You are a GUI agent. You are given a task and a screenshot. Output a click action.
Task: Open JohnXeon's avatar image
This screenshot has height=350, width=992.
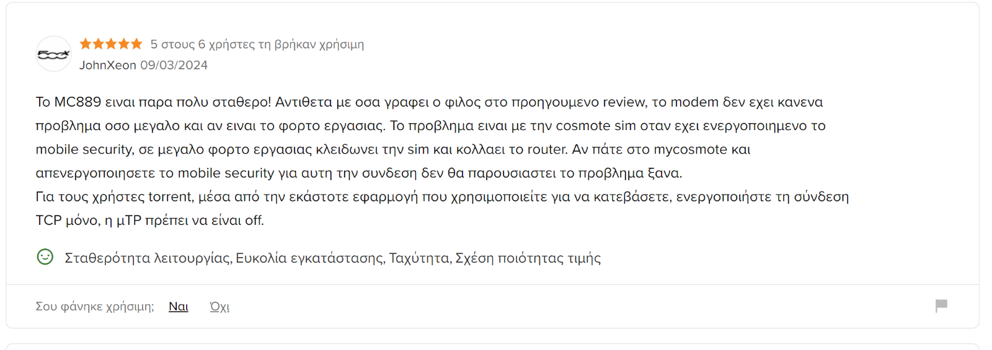click(53, 54)
